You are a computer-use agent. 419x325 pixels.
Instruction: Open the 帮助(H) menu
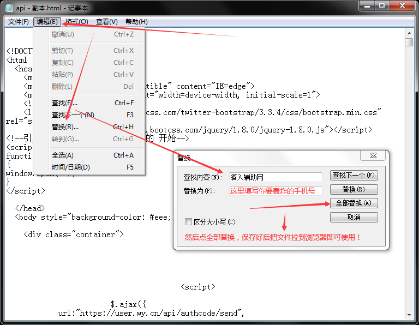(136, 22)
